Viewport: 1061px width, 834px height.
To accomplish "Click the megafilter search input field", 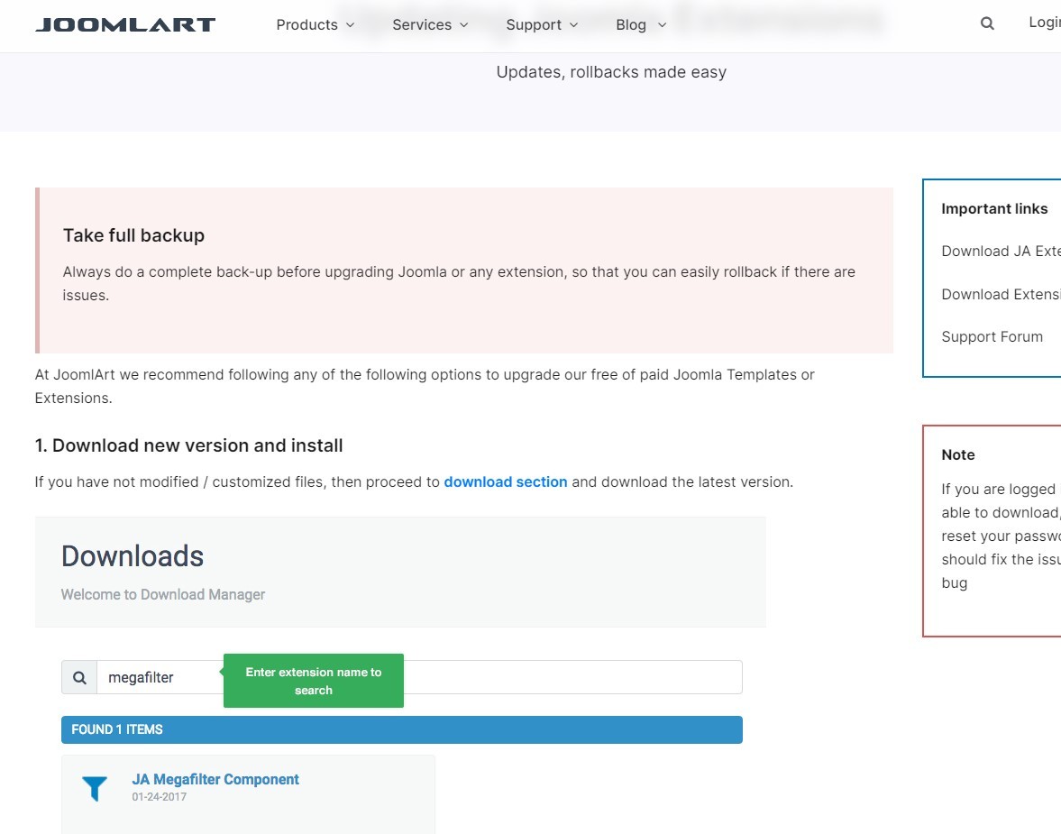I will click(x=419, y=678).
